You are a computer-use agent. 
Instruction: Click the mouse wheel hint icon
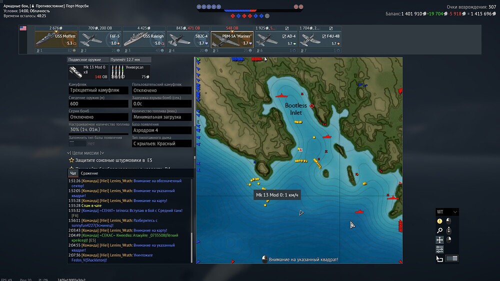click(448, 230)
